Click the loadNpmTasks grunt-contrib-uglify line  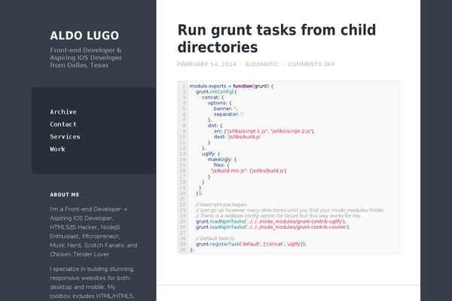(x=270, y=221)
